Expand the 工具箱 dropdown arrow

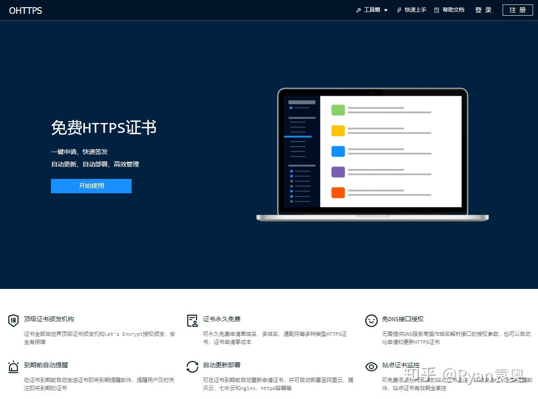(x=386, y=10)
